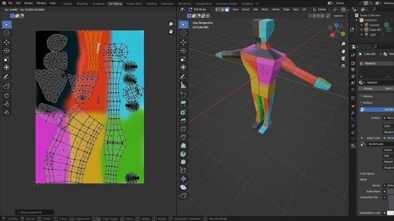Open the File menu
Screen dimensions: 394x221
pyautogui.click(x=10, y=3)
